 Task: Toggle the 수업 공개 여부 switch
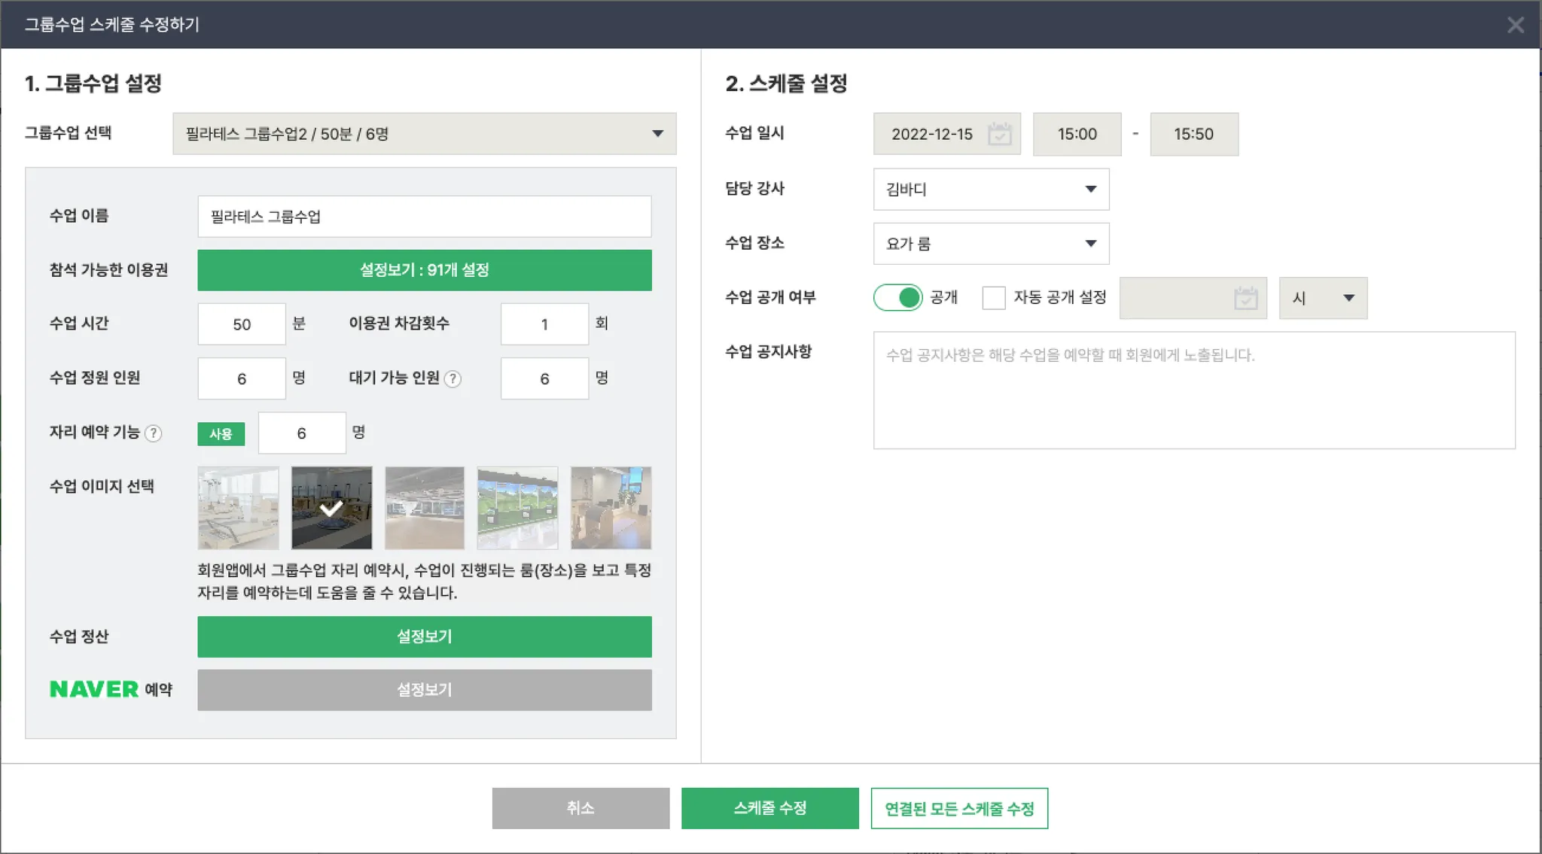[x=897, y=298]
